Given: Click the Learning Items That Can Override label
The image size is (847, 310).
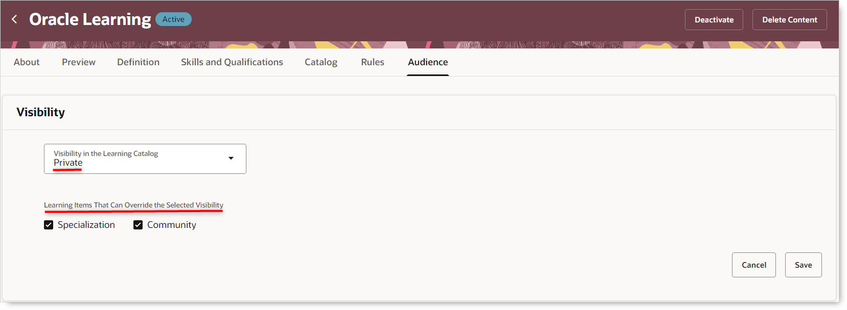Looking at the screenshot, I should point(133,205).
